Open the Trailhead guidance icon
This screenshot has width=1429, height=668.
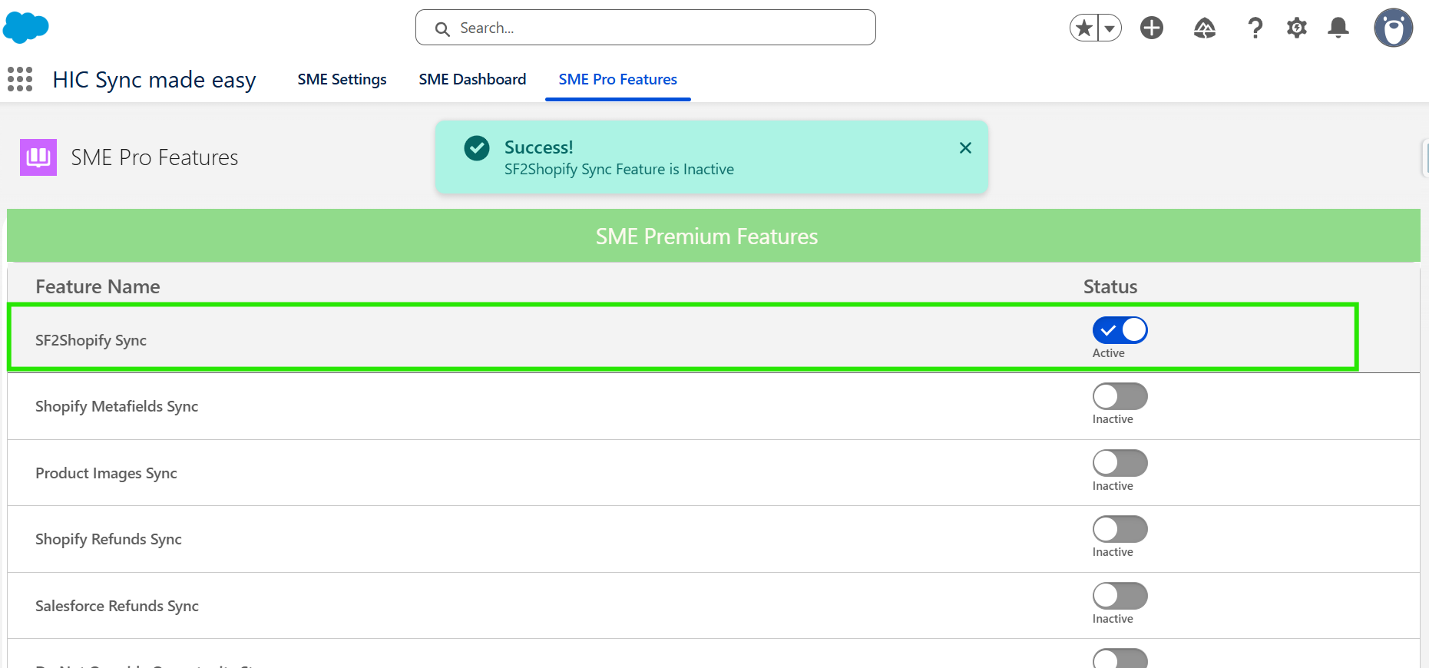point(1204,28)
